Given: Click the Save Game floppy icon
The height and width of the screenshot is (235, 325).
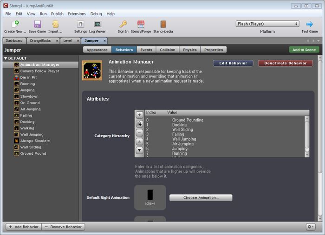Looking at the screenshot, I should click(x=37, y=24).
